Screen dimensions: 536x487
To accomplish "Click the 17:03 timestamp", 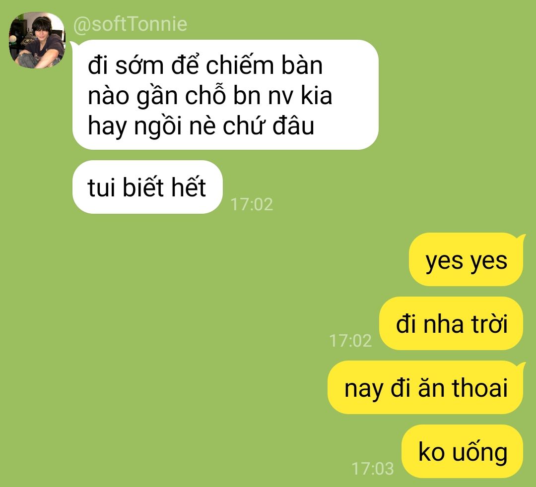I will [373, 469].
